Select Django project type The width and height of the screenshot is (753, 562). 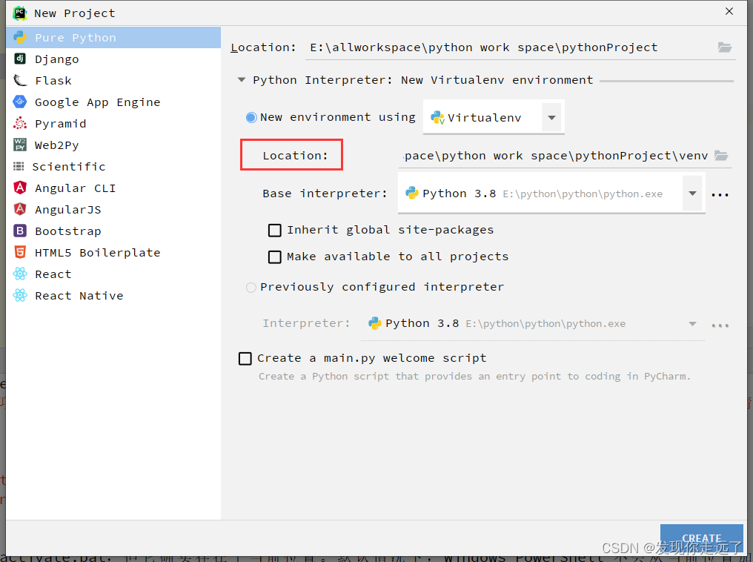(x=113, y=59)
